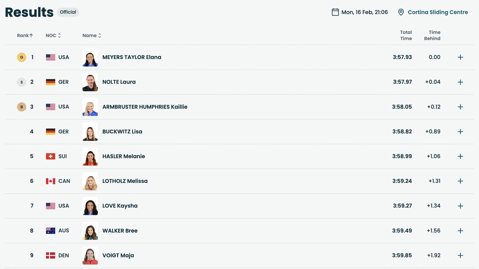Click the date Mon, 16 Feb, 21:06
Viewport: 479px width, 269px height.
click(x=365, y=12)
